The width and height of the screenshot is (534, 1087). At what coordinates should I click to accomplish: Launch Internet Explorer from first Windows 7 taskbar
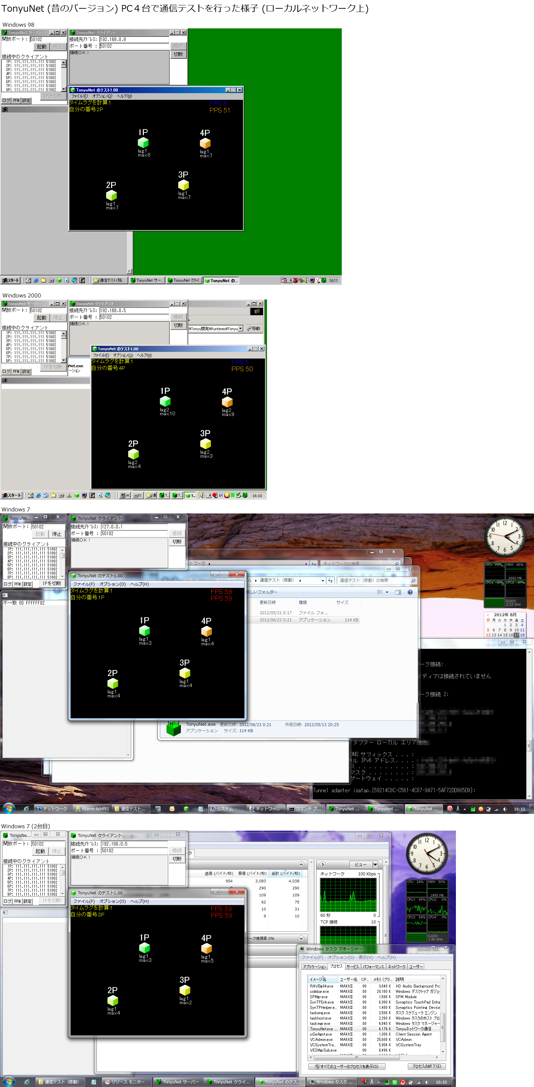(26, 809)
